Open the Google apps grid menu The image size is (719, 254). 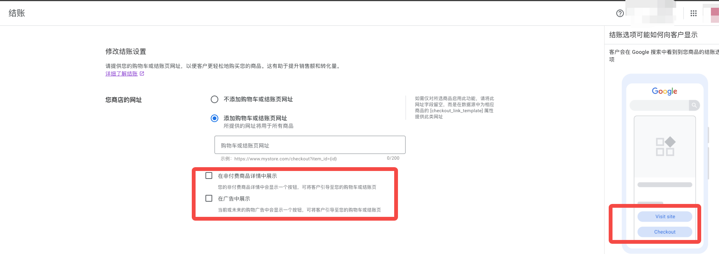coord(693,13)
